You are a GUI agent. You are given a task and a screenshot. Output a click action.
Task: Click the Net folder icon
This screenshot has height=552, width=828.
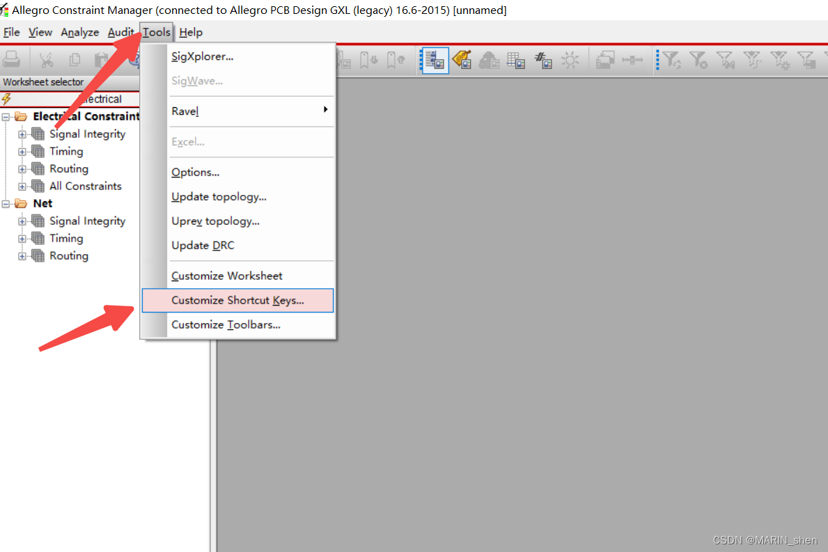21,203
